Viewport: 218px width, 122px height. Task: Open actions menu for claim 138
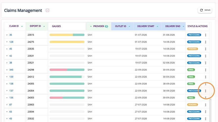pyautogui.click(x=205, y=84)
